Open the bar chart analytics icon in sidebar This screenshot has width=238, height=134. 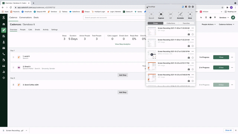click(x=4, y=72)
